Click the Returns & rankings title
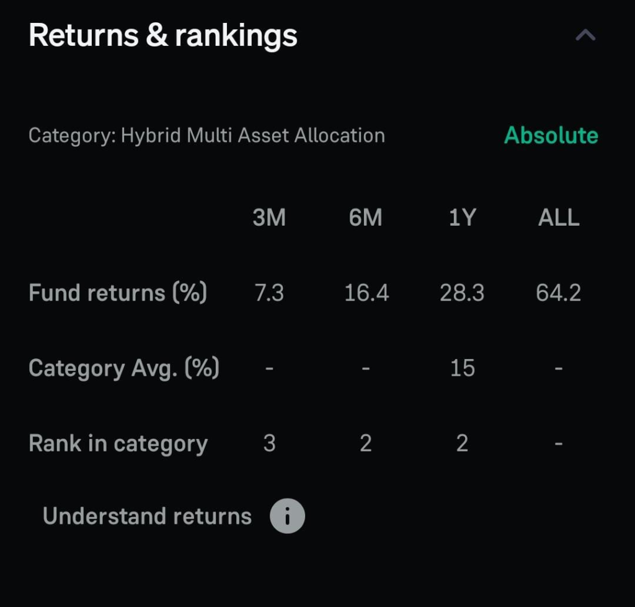Screen dimensions: 635x607 [163, 35]
